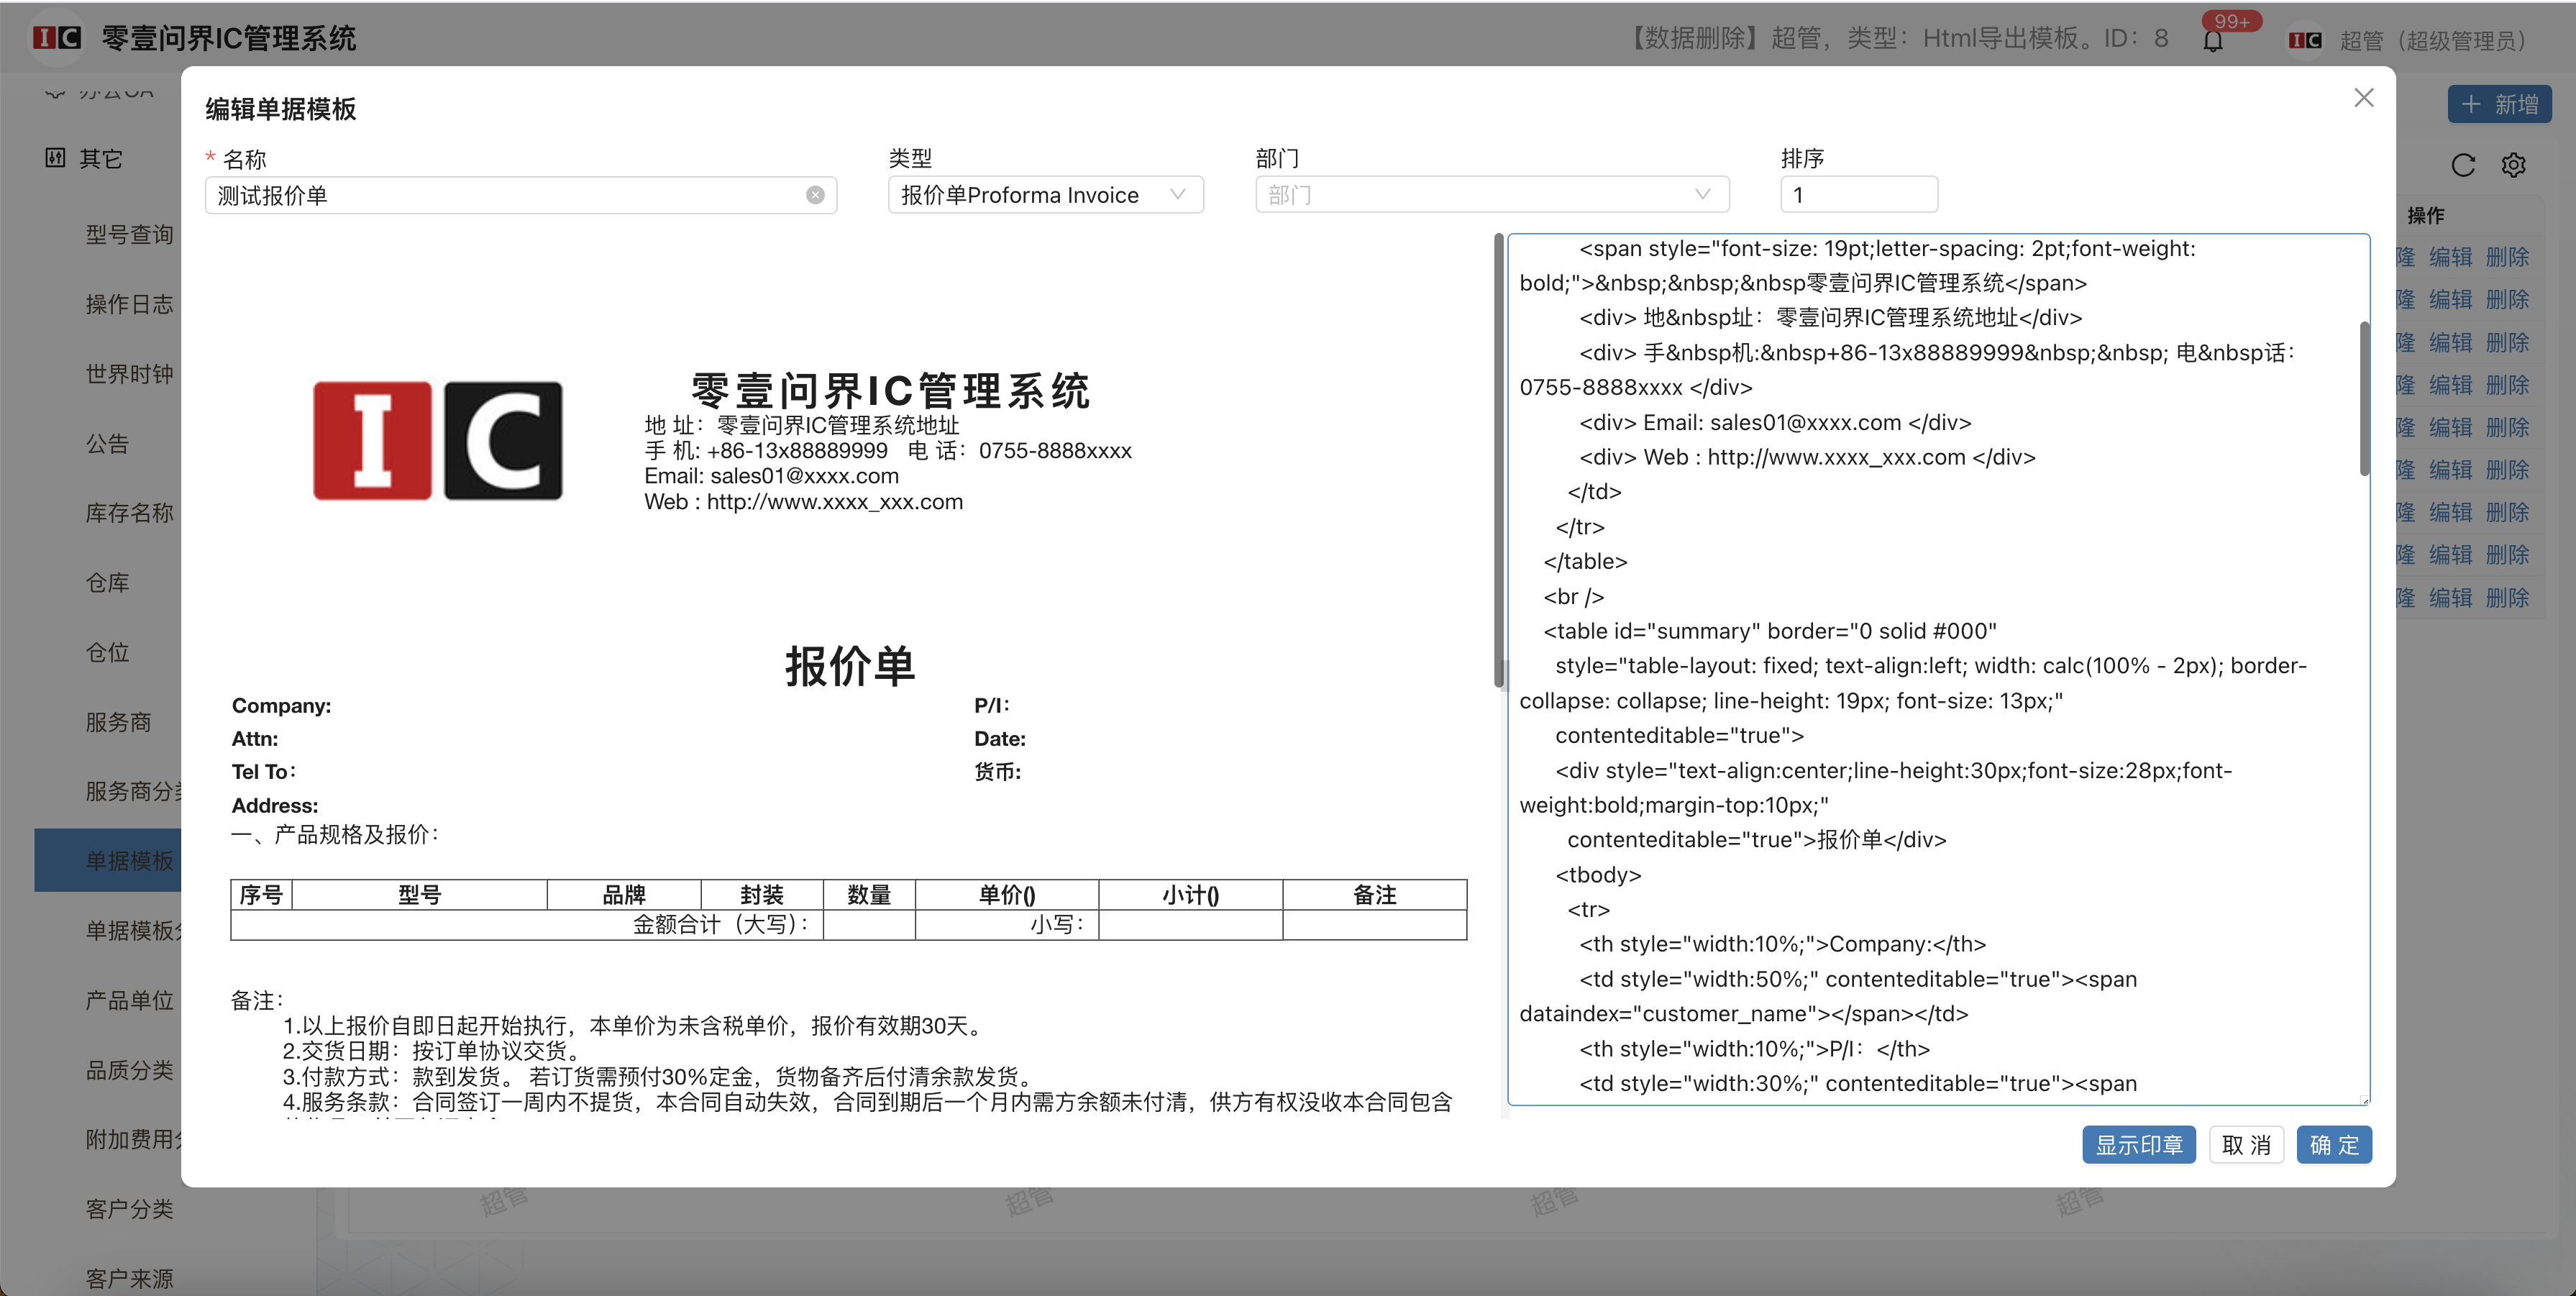Close the 编辑单据模板 dialog with X
The height and width of the screenshot is (1296, 2576).
(2364, 97)
